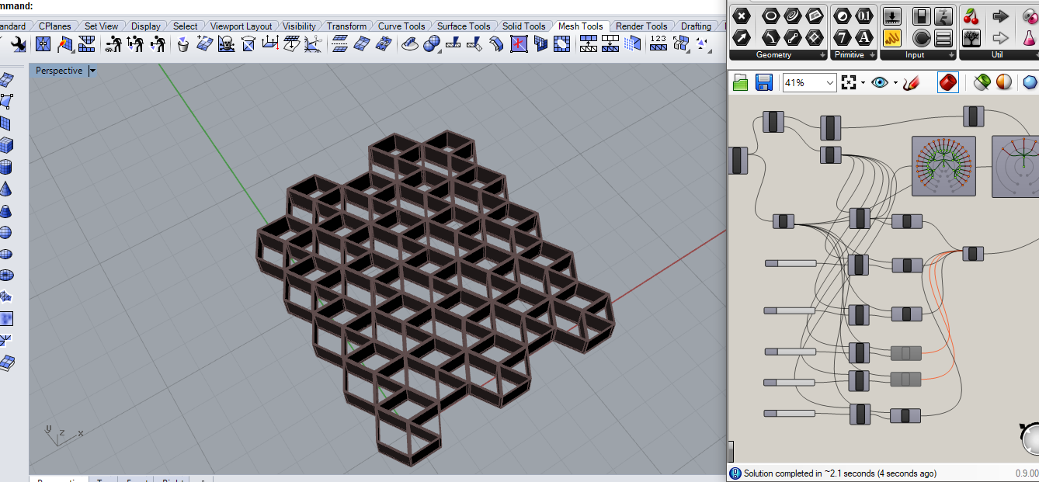Click the Cherry Picker util icon
This screenshot has width=1039, height=482.
pyautogui.click(x=971, y=16)
